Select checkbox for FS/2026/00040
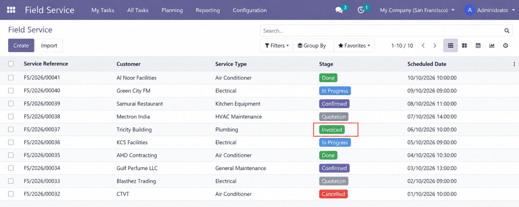The width and height of the screenshot is (519, 207). pyautogui.click(x=11, y=91)
